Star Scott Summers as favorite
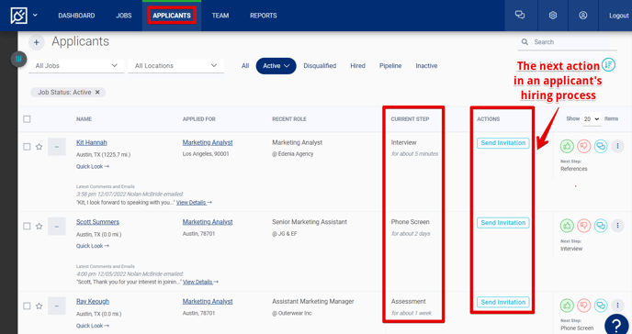Screen dimensions: 632x334 [39, 226]
